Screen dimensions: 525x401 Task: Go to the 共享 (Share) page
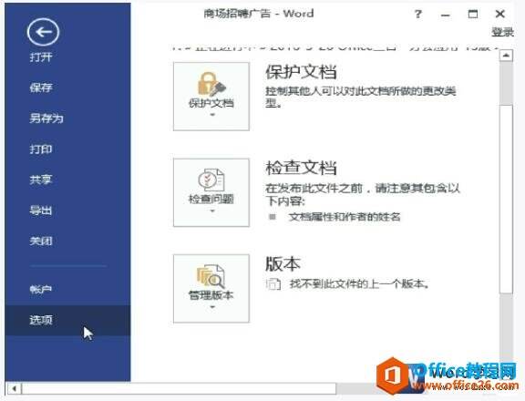click(41, 180)
